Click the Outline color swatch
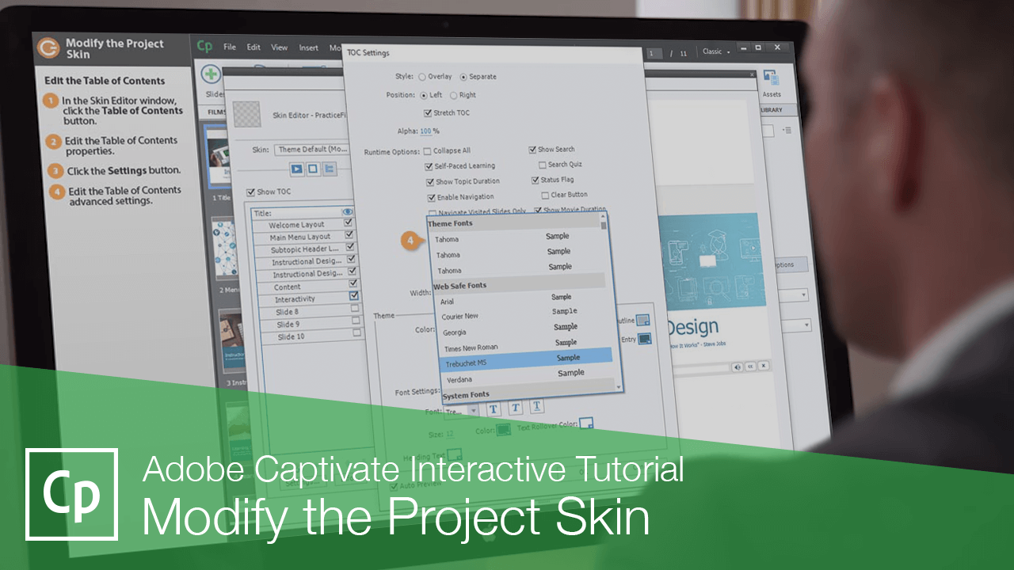This screenshot has width=1014, height=570. pyautogui.click(x=643, y=320)
